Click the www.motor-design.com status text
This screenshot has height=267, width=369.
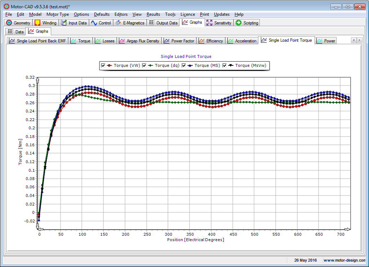click(344, 260)
